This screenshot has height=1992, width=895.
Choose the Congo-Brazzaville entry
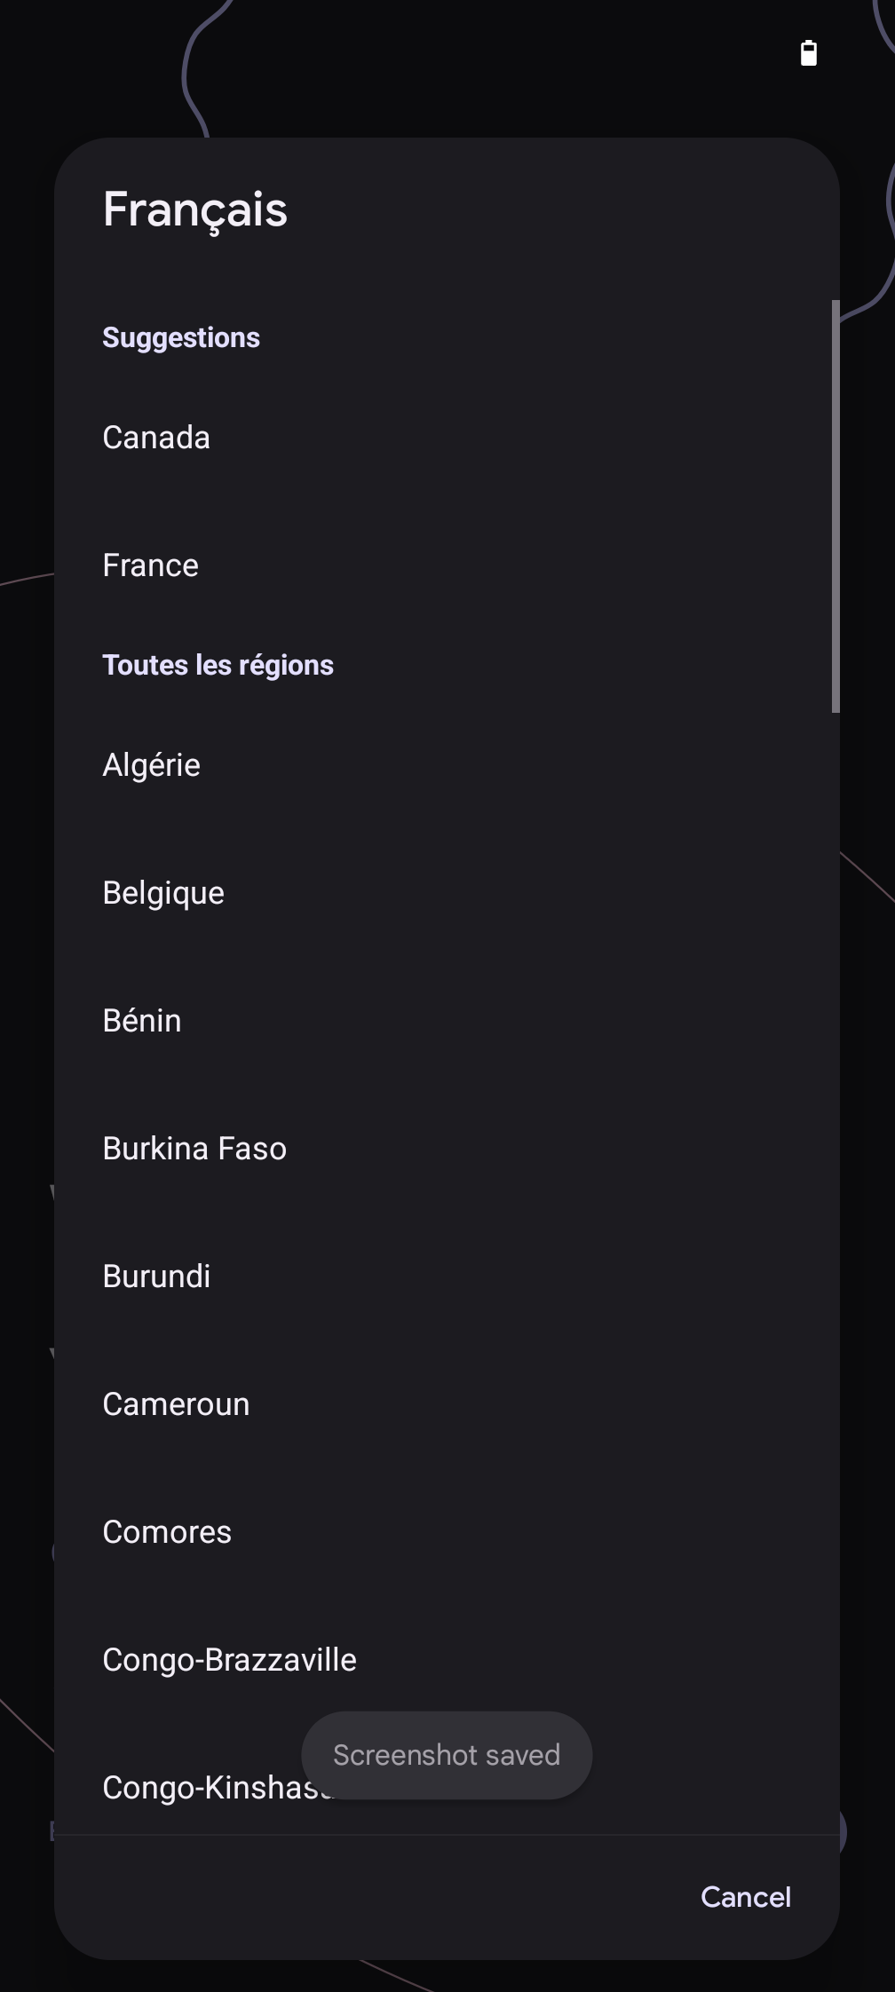click(x=229, y=1660)
